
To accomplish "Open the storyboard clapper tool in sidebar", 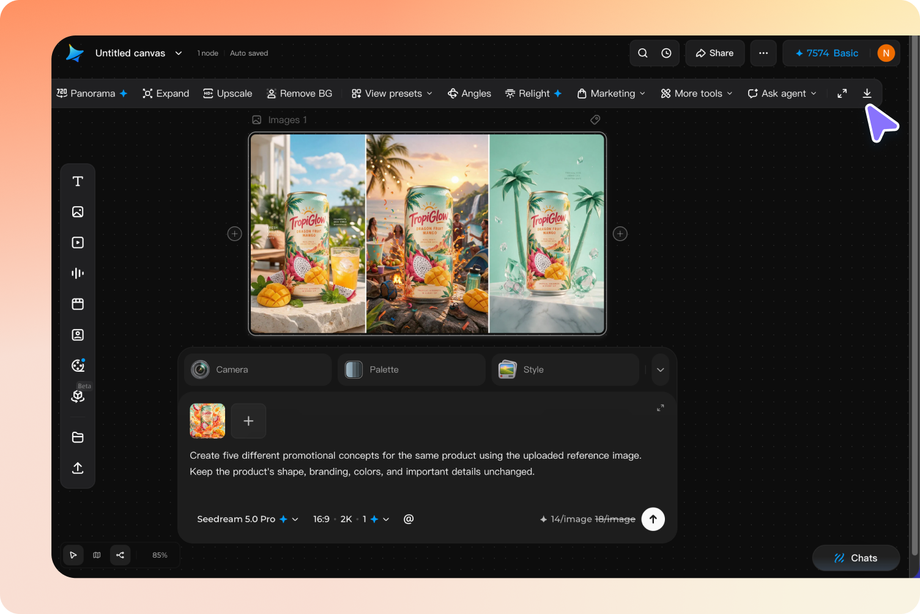I will (x=78, y=304).
